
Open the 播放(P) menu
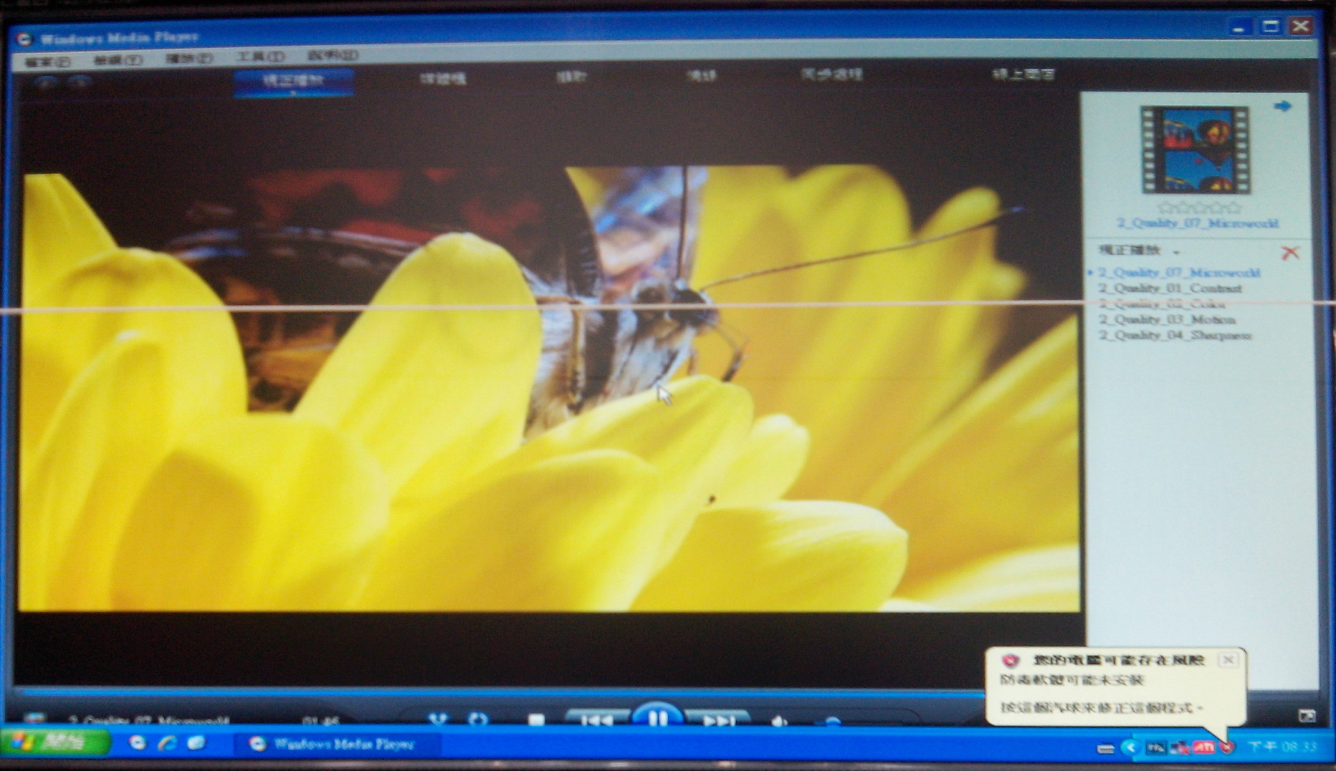click(x=189, y=58)
